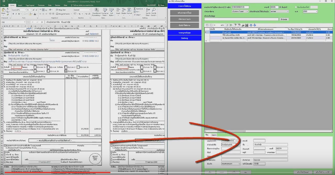Select the grid row dated 26/04/2560

(x=268, y=38)
